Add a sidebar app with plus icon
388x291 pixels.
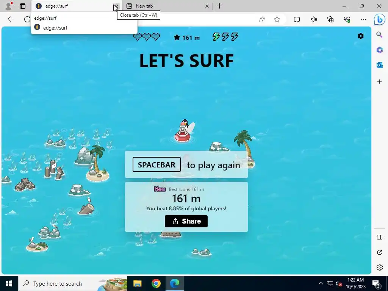pyautogui.click(x=379, y=82)
